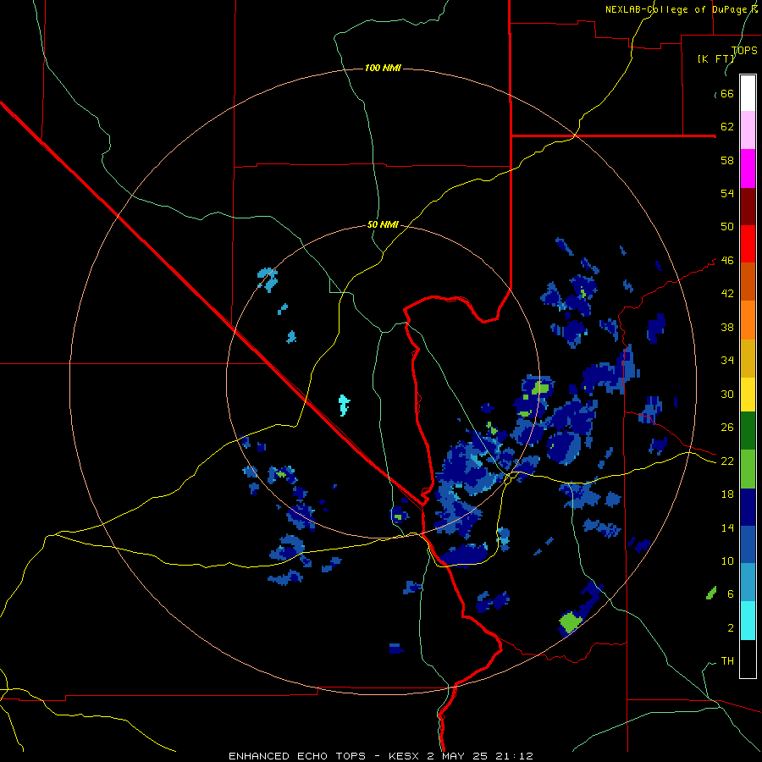Image resolution: width=762 pixels, height=762 pixels.
Task: Click the small green echo beside the legend's 6 label
Action: (711, 593)
